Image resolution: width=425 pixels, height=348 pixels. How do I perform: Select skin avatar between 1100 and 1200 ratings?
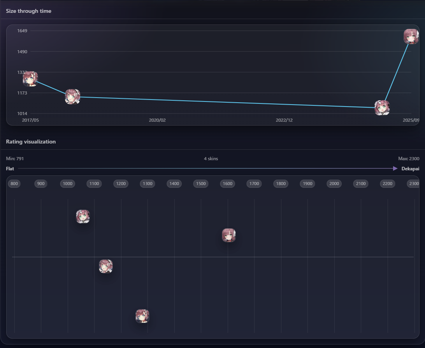tap(105, 266)
